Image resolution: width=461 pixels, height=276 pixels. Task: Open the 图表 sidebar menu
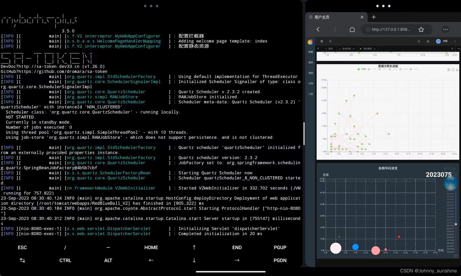311,62
